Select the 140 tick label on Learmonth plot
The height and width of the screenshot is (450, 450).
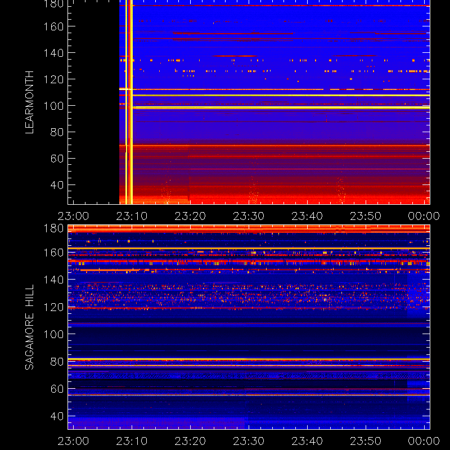point(53,53)
